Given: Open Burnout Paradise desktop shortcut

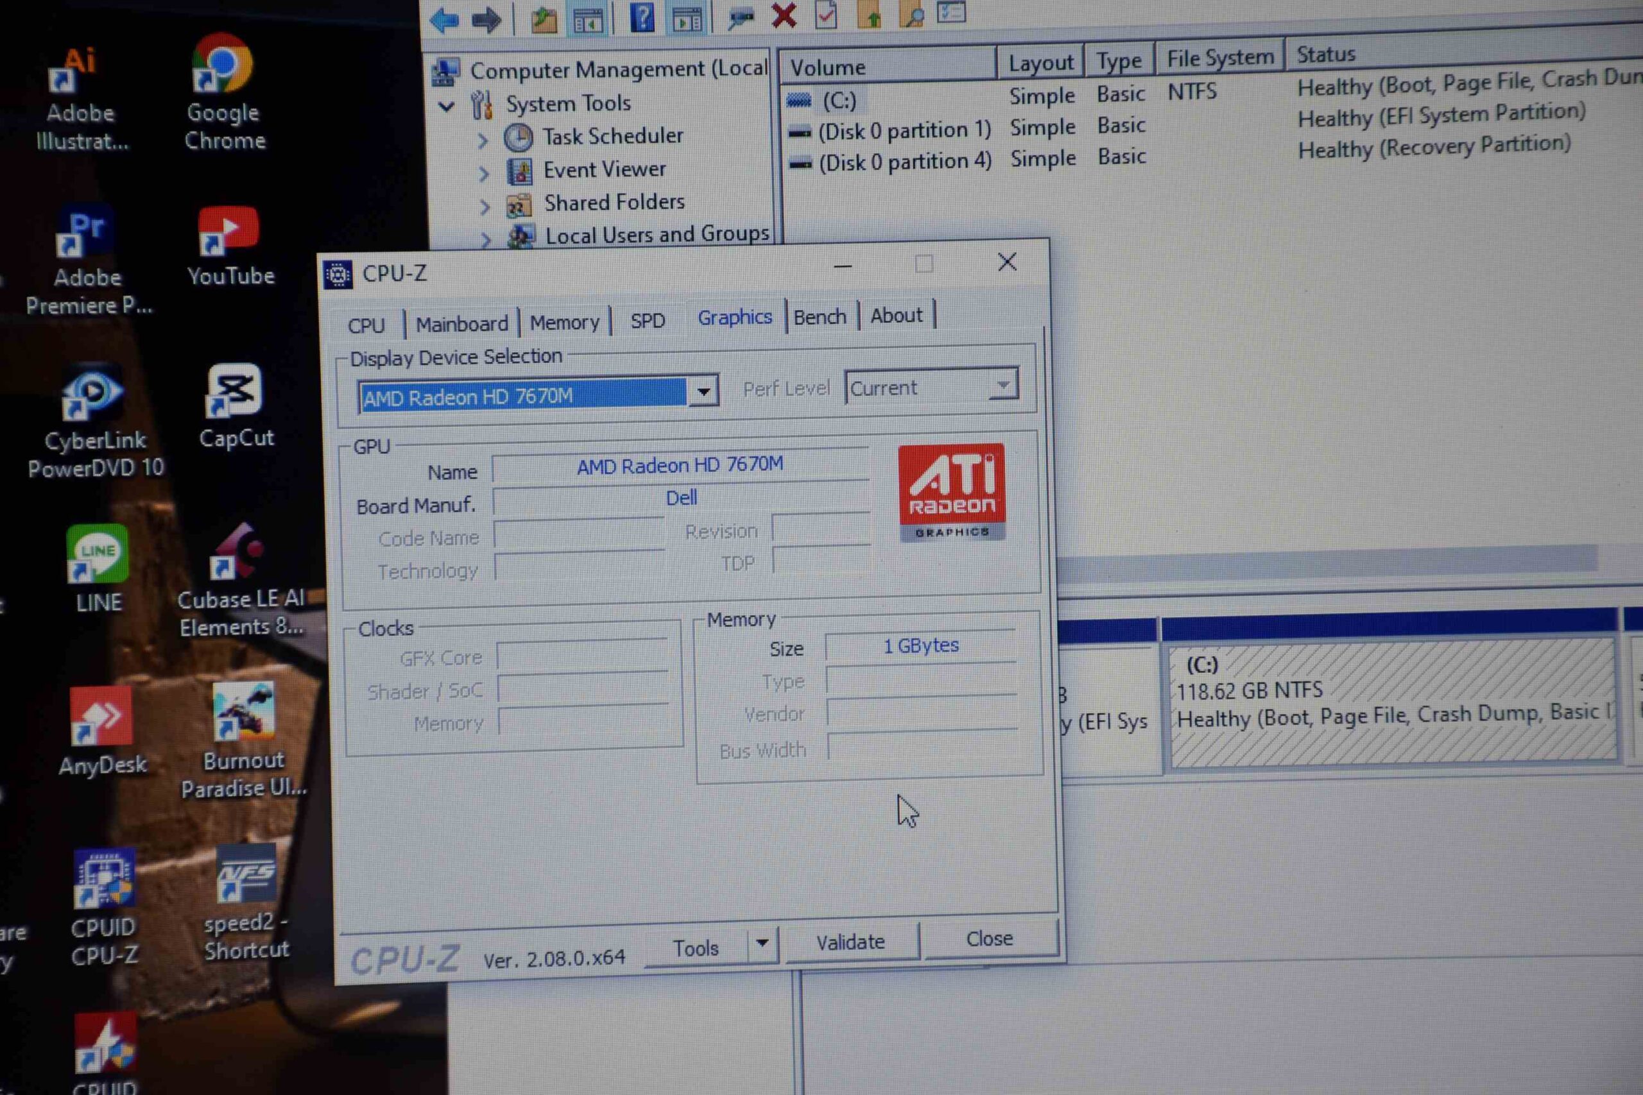Looking at the screenshot, I should [x=244, y=740].
